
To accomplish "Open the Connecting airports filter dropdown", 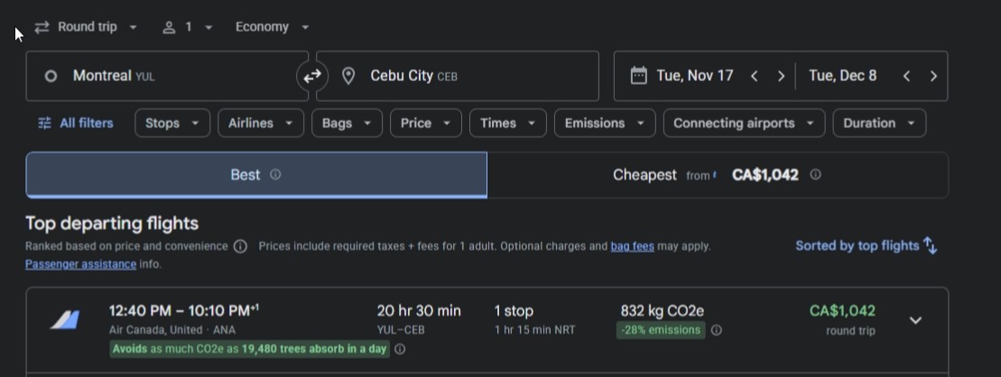I will [x=745, y=124].
